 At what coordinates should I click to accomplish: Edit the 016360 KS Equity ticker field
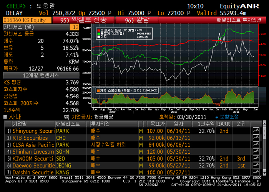pos(27,20)
